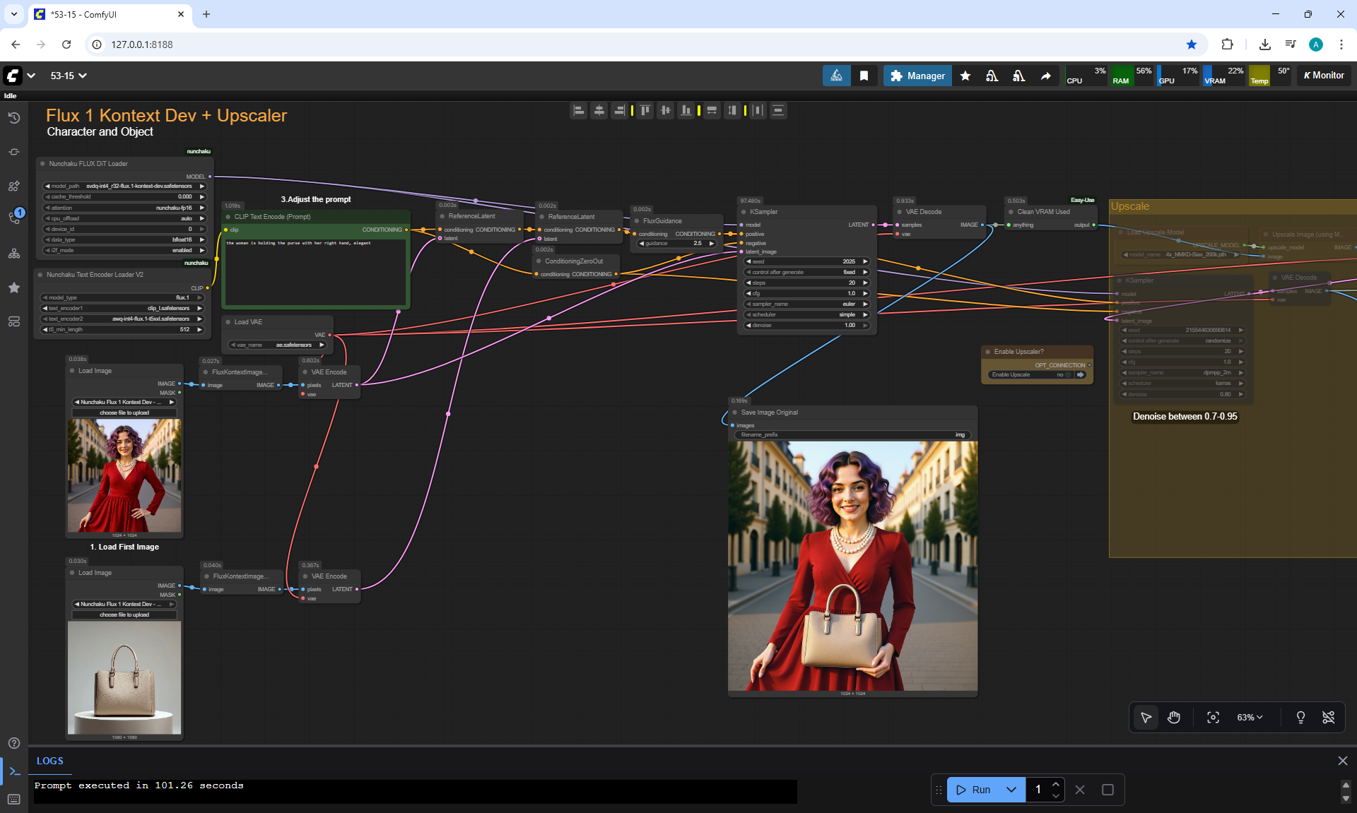Open the ComfyUI logo main menu
Viewport: 1357px width, 813px height.
point(13,76)
